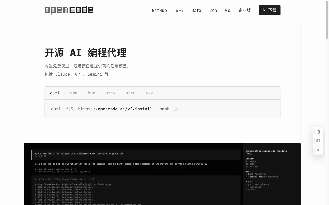Select the yay install tab
The height and width of the screenshot is (205, 329).
[149, 93]
